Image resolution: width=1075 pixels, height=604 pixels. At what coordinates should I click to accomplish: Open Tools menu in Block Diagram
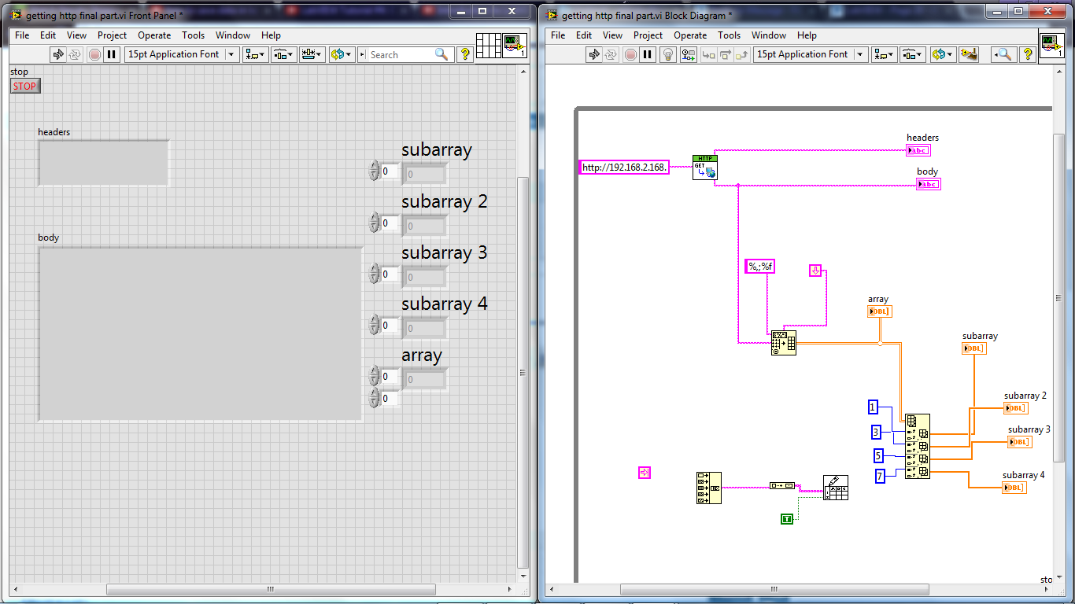point(729,35)
